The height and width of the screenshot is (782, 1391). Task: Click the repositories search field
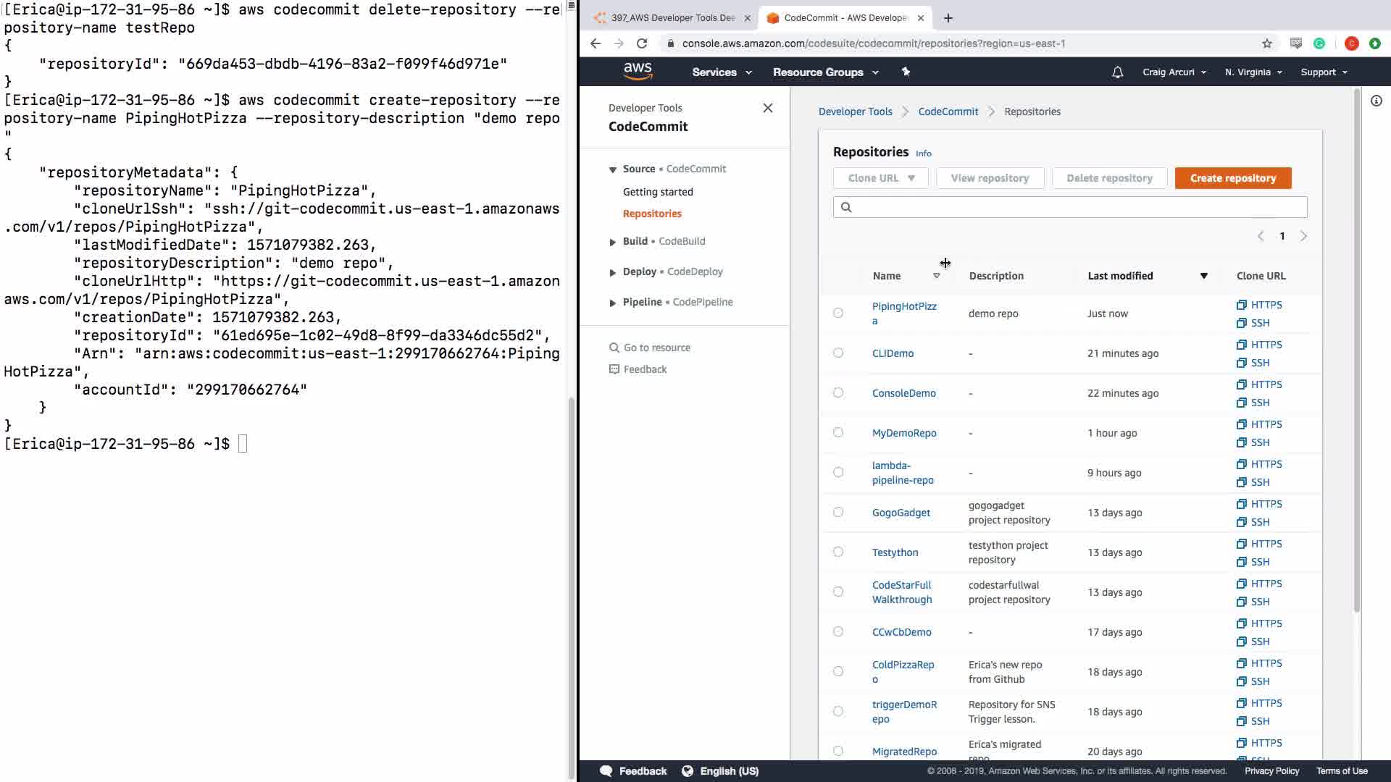tap(1070, 207)
